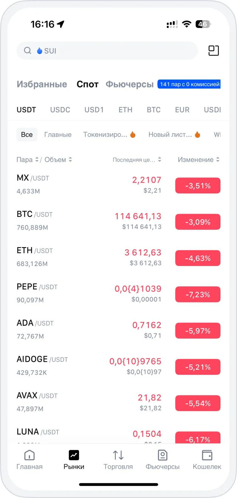The width and height of the screenshot is (237, 498).
Task: Open the Главная home icon
Action: [x=29, y=455]
